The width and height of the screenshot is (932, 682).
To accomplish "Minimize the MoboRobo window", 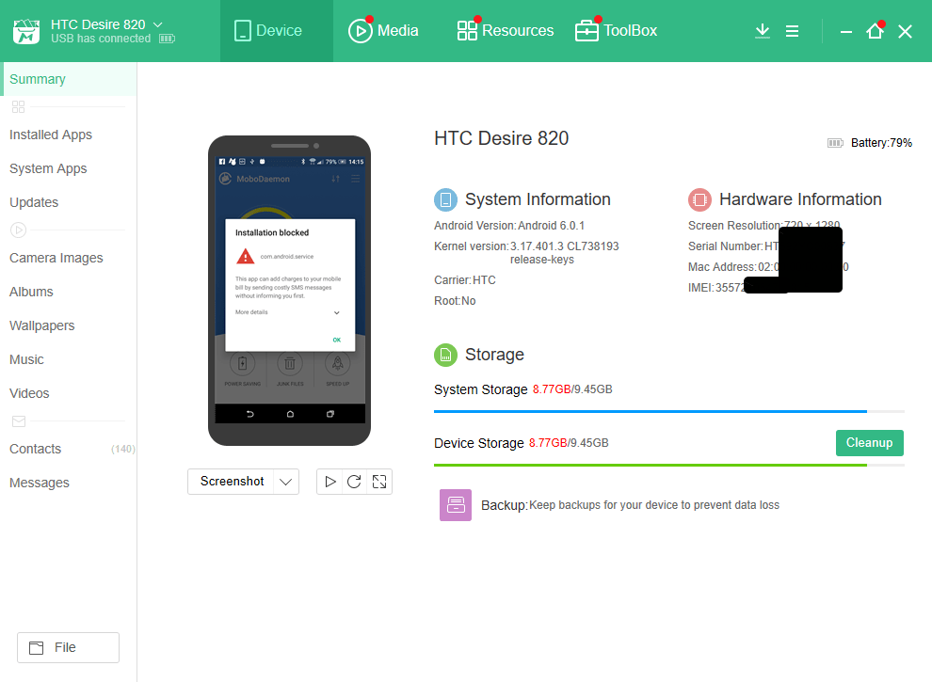I will (x=846, y=31).
